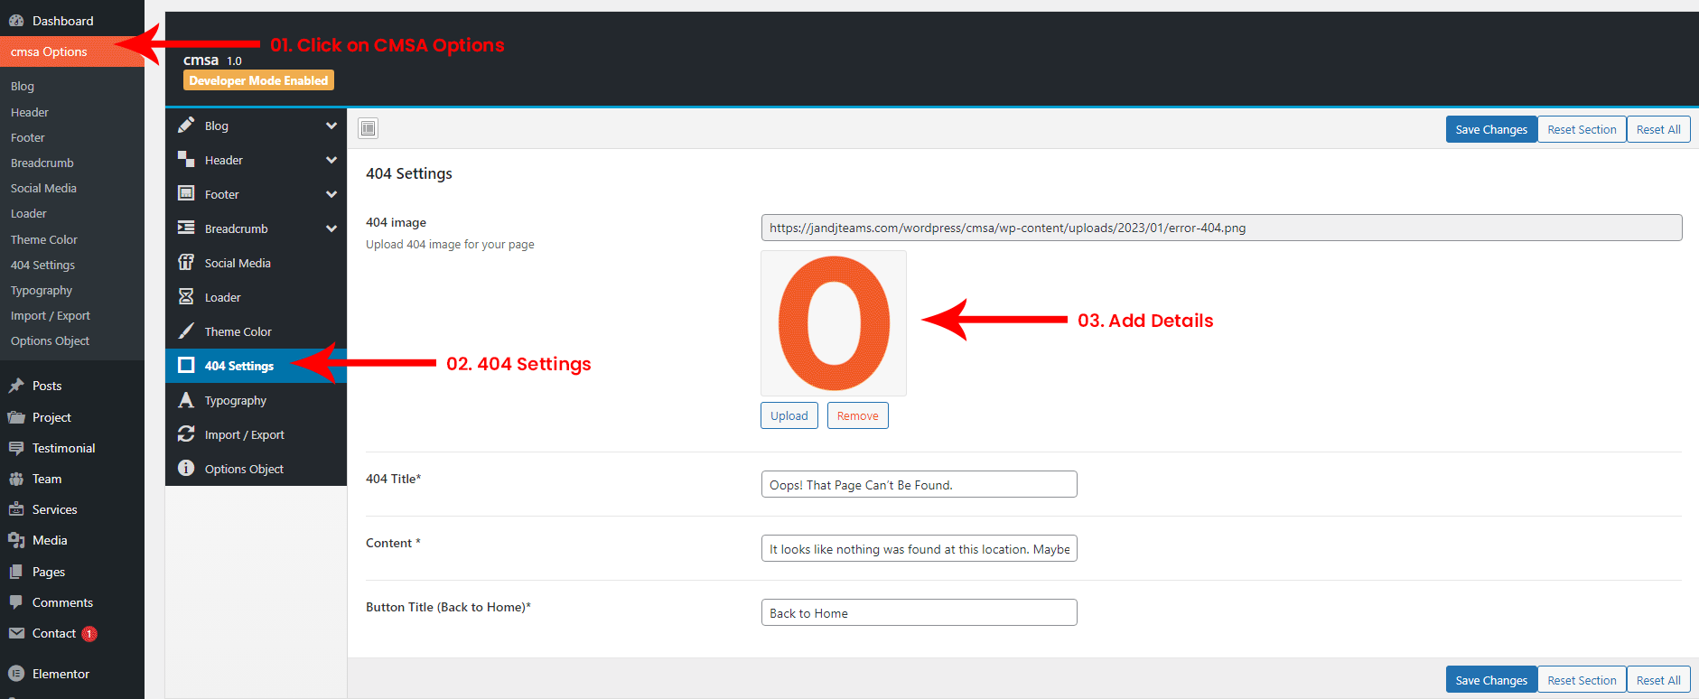Click the Import / Export refresh icon
The width and height of the screenshot is (1699, 699).
pyautogui.click(x=186, y=434)
